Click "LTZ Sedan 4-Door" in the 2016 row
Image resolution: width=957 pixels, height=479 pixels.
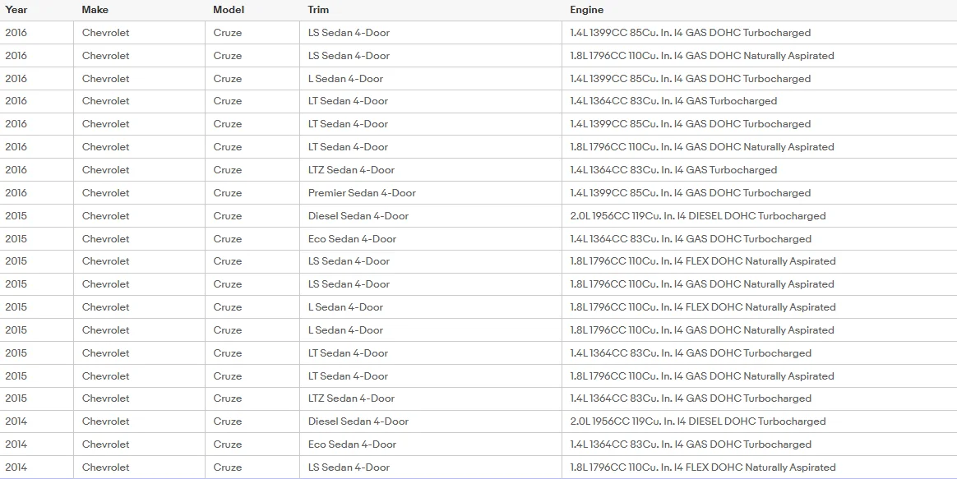(351, 169)
